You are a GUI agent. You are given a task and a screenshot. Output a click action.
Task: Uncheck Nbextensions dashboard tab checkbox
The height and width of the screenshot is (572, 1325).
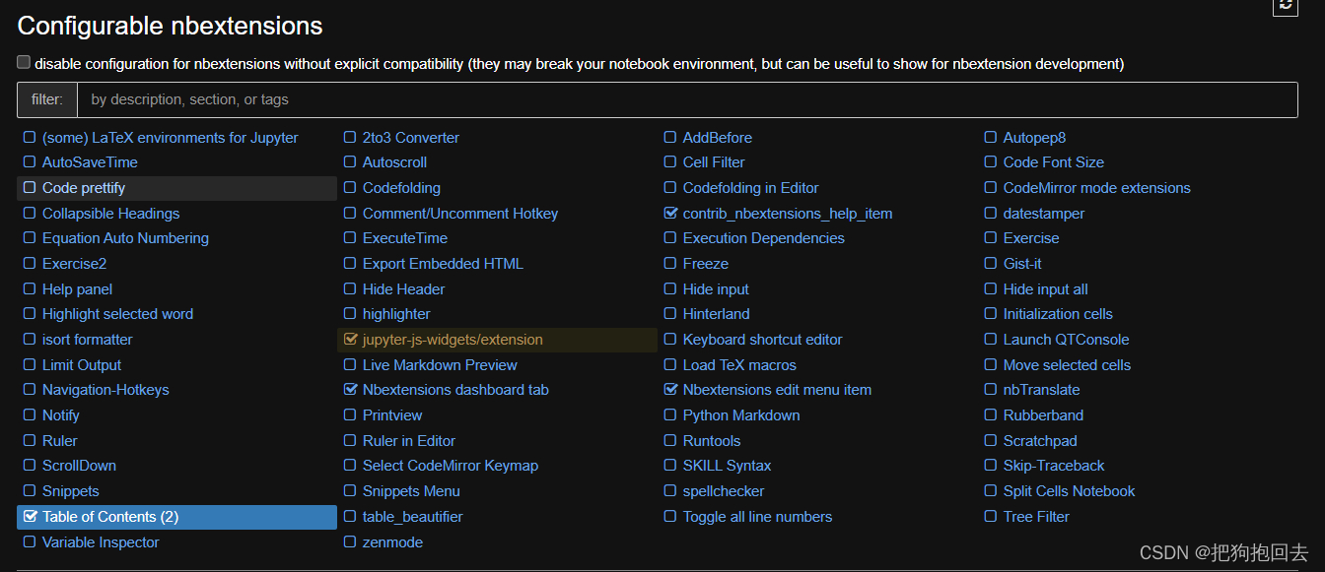(x=350, y=390)
